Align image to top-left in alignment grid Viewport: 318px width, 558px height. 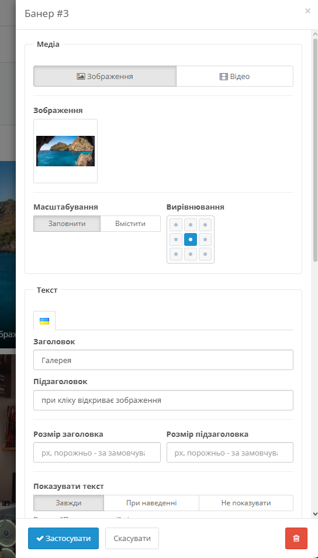pos(176,225)
